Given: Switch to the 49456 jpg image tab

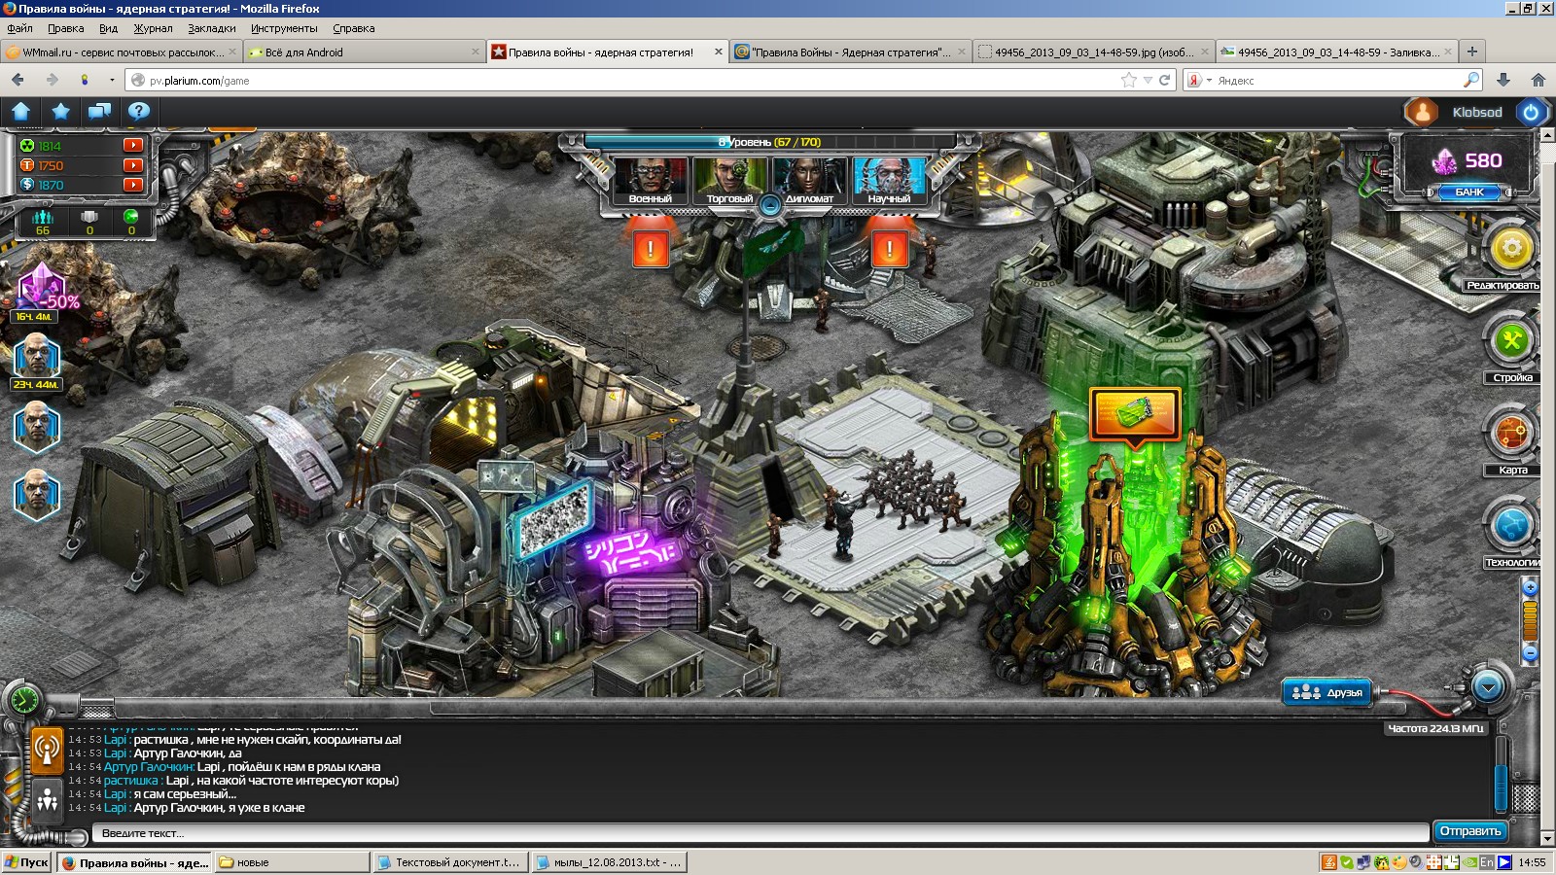Looking at the screenshot, I should click(x=1094, y=52).
